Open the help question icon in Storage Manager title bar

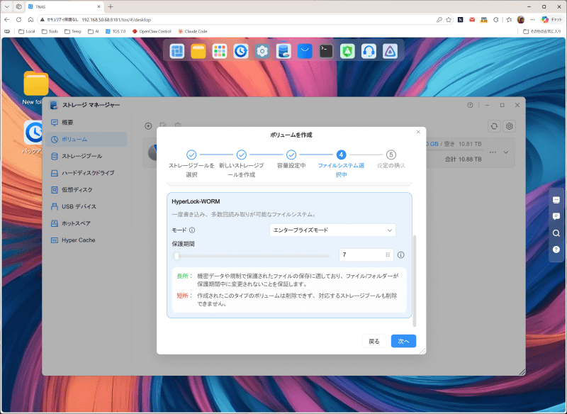[470, 105]
